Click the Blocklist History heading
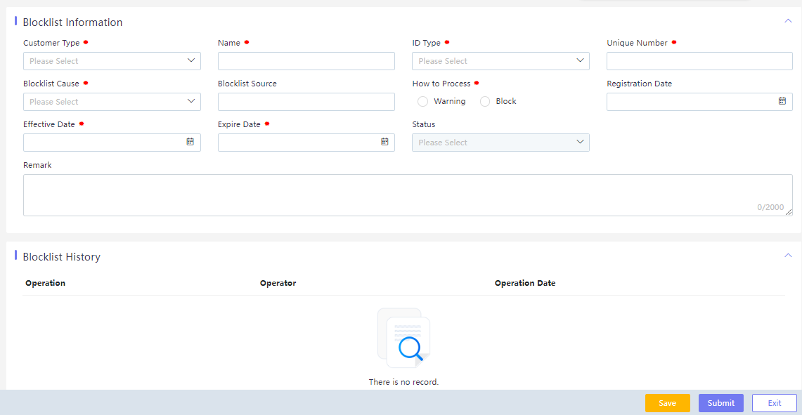Viewport: 802px width, 415px height. tap(61, 256)
